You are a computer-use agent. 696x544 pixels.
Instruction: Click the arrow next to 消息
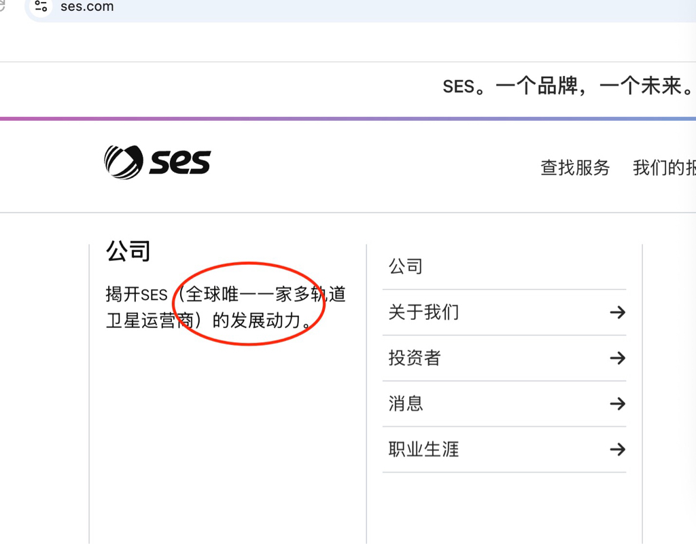point(617,403)
